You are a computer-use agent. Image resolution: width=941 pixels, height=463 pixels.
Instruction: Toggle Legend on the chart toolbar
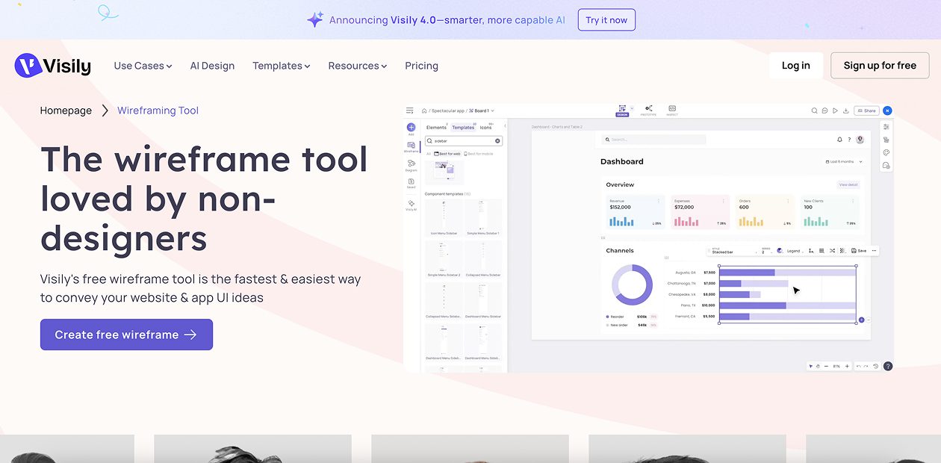(x=794, y=251)
